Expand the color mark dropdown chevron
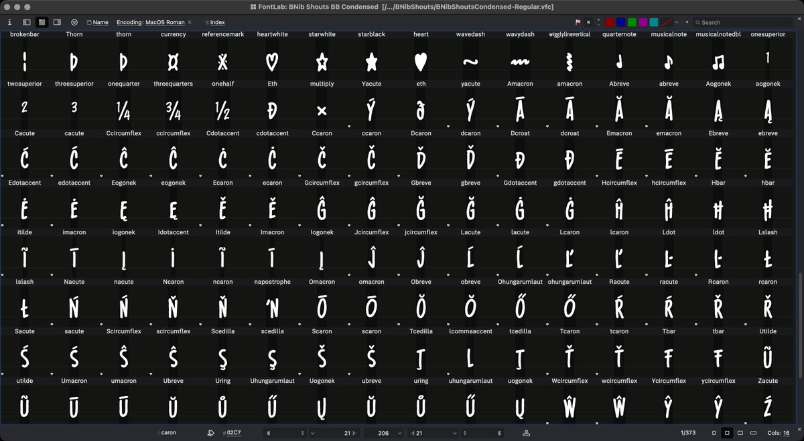This screenshot has width=804, height=441. [x=676, y=22]
